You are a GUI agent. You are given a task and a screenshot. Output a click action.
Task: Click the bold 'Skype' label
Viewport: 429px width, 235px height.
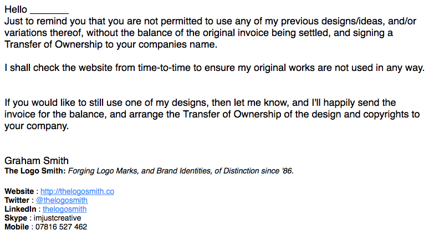[x=16, y=218]
